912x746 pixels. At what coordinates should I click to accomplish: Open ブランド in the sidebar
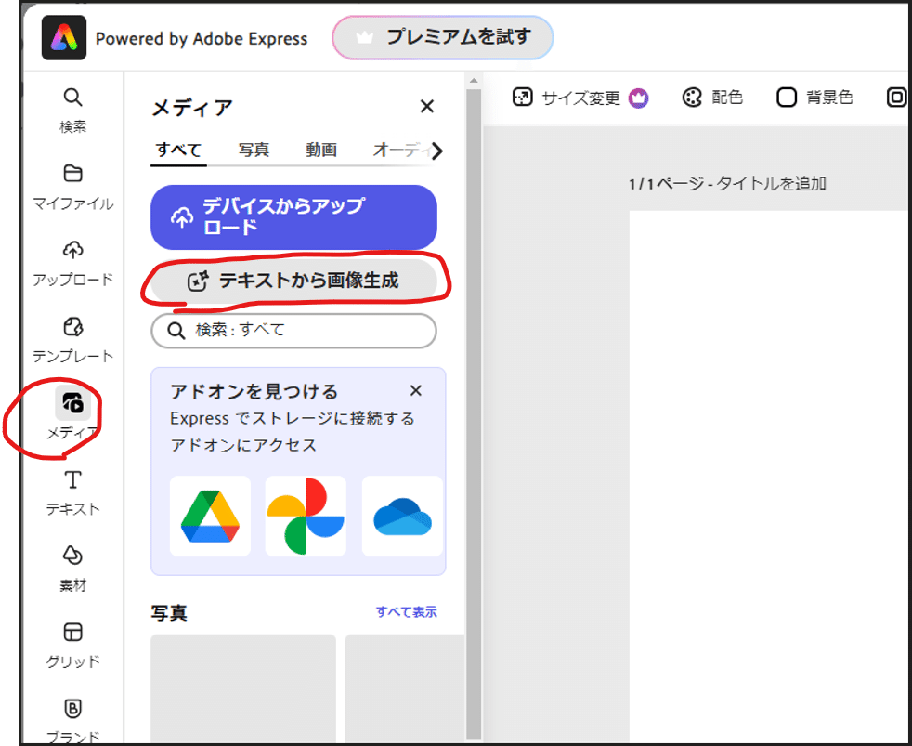tap(72, 720)
